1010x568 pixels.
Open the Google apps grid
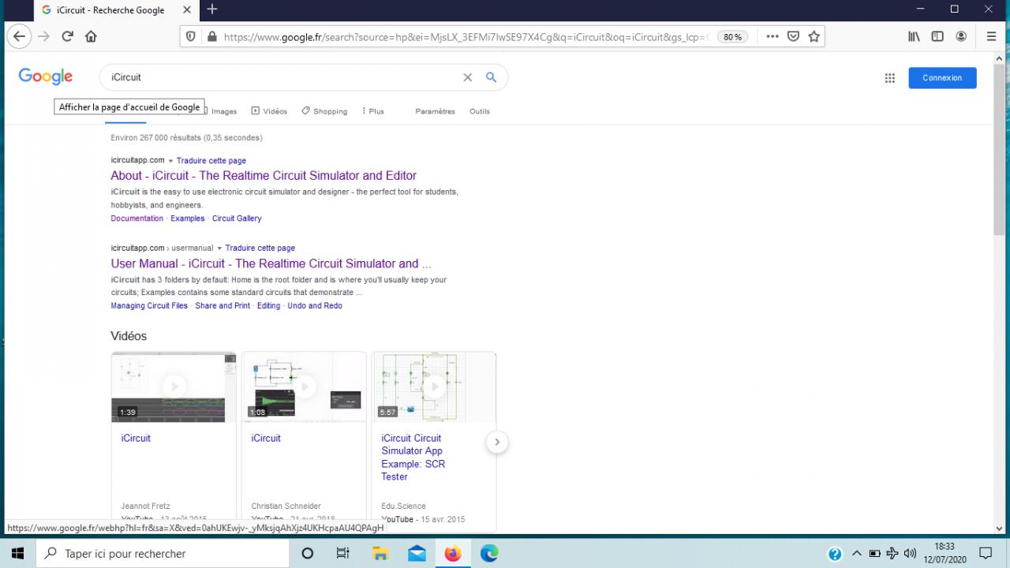(889, 78)
